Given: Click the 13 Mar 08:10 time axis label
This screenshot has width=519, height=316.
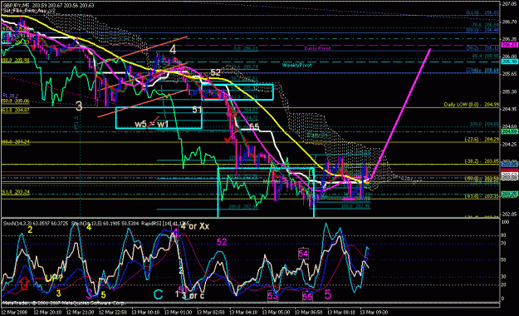Looking at the screenshot, I should 341,313.
